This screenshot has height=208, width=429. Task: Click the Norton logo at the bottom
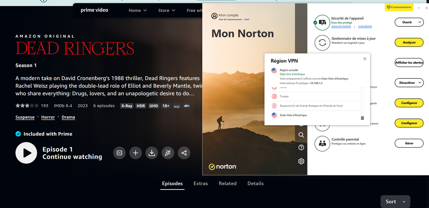(222, 167)
